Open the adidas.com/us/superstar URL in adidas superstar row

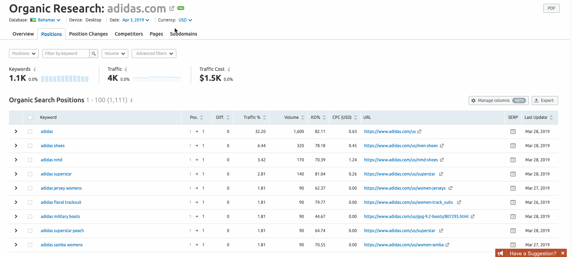400,174
